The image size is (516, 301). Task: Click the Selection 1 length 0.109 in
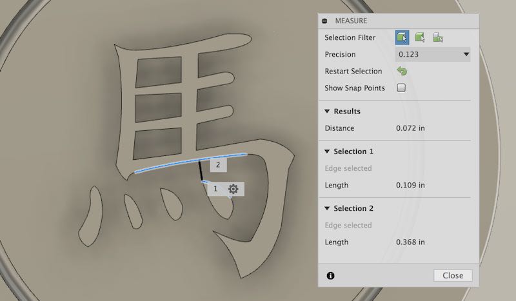point(410,185)
